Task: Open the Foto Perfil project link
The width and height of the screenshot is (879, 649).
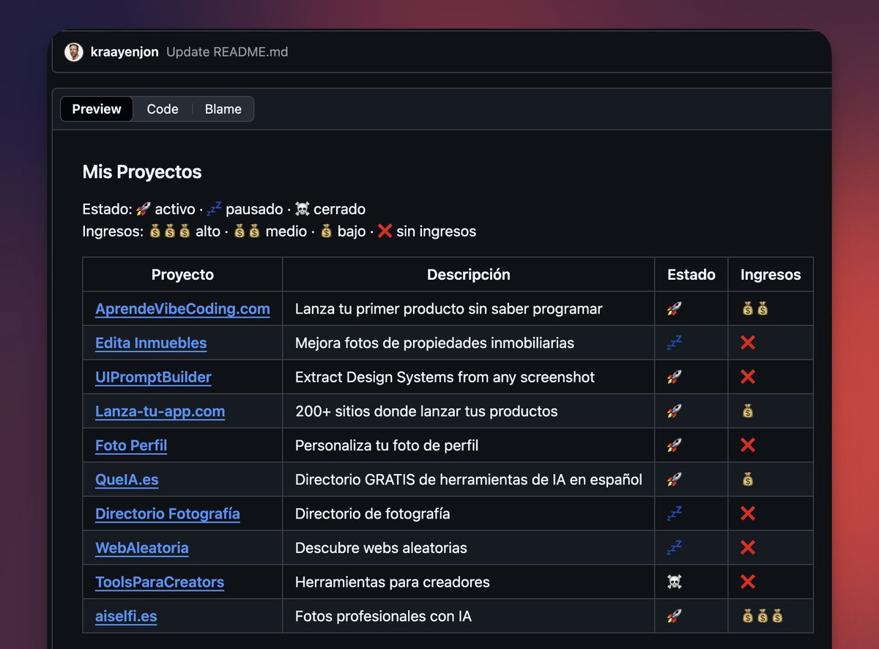Action: (131, 445)
